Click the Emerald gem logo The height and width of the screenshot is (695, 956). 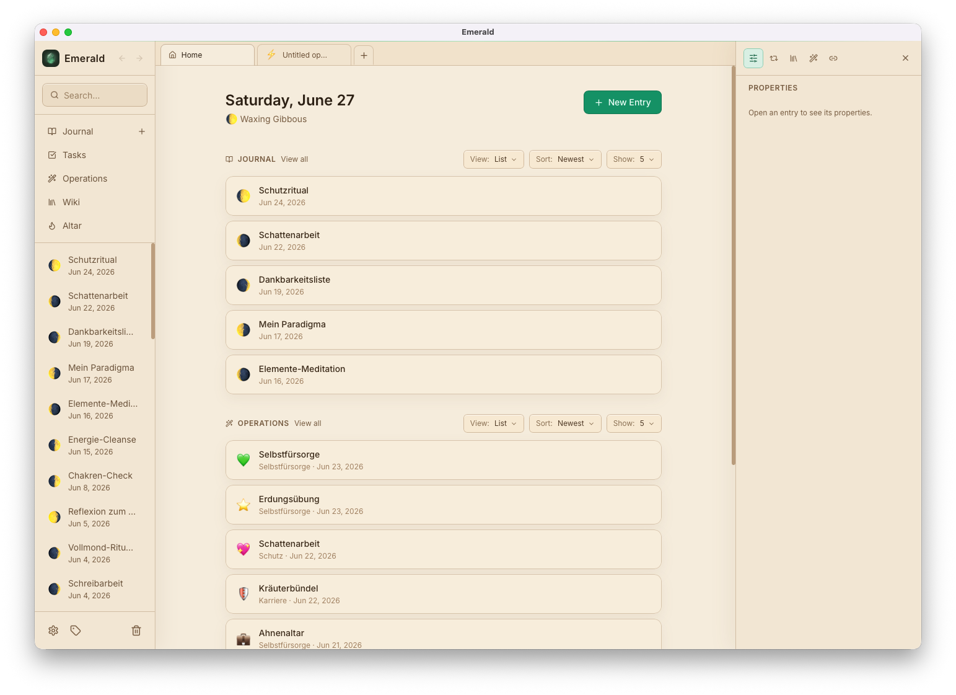pyautogui.click(x=51, y=58)
